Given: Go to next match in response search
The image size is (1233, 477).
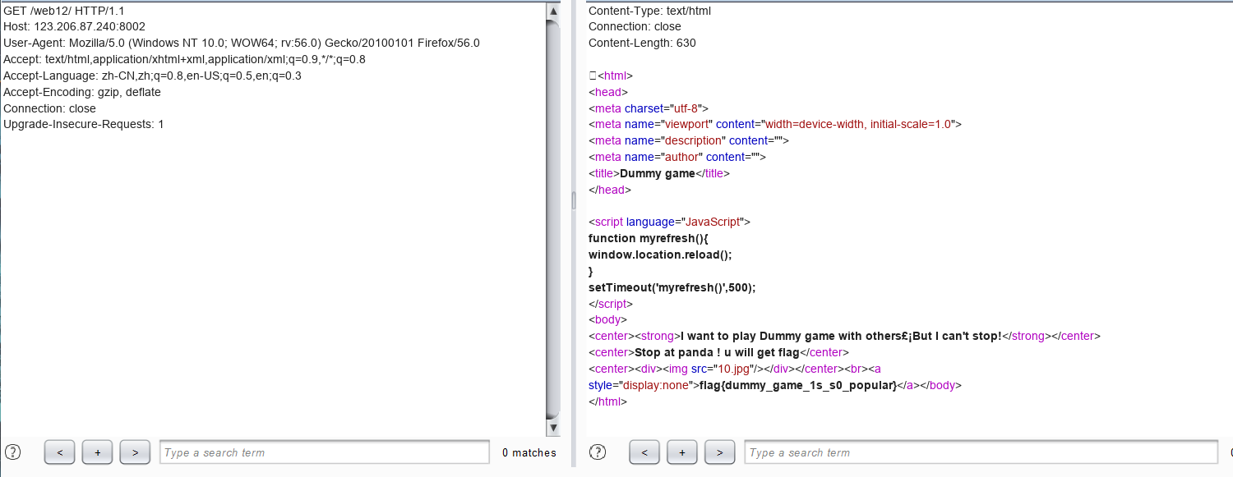Looking at the screenshot, I should coord(719,452).
